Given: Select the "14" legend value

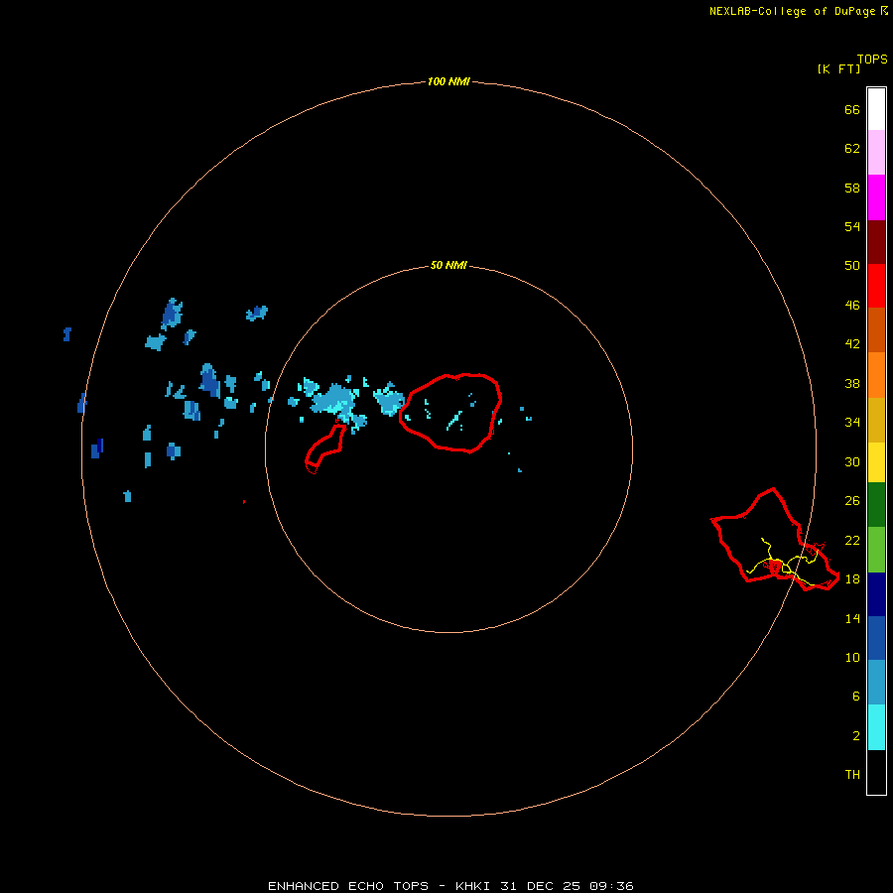Looking at the screenshot, I should click(852, 618).
